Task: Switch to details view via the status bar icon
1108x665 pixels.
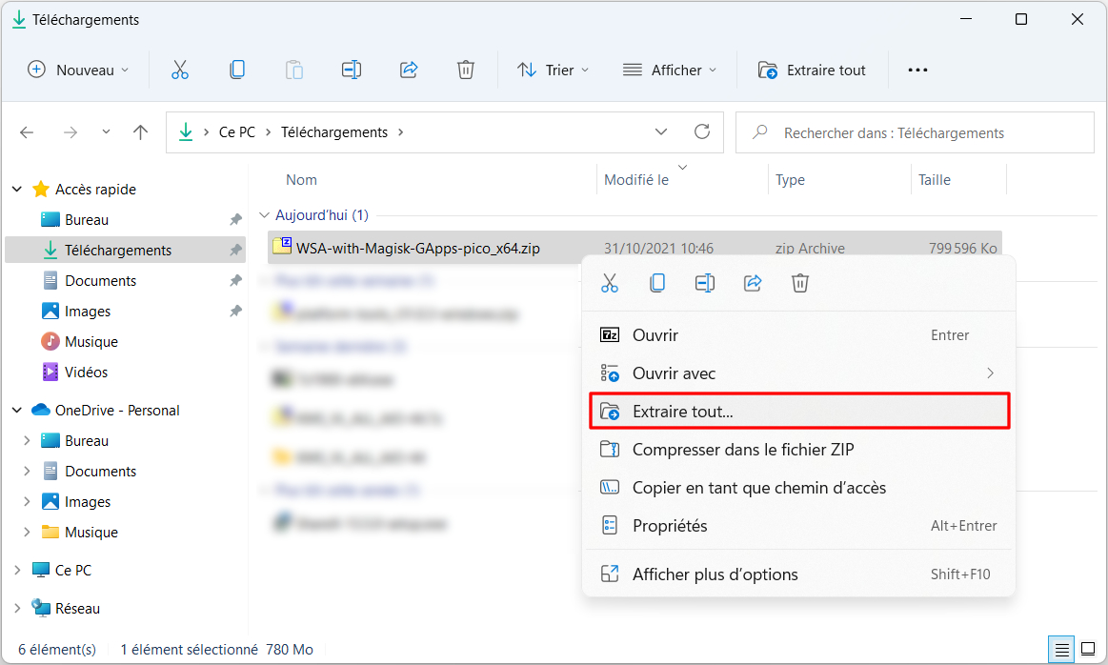Action: 1061,650
